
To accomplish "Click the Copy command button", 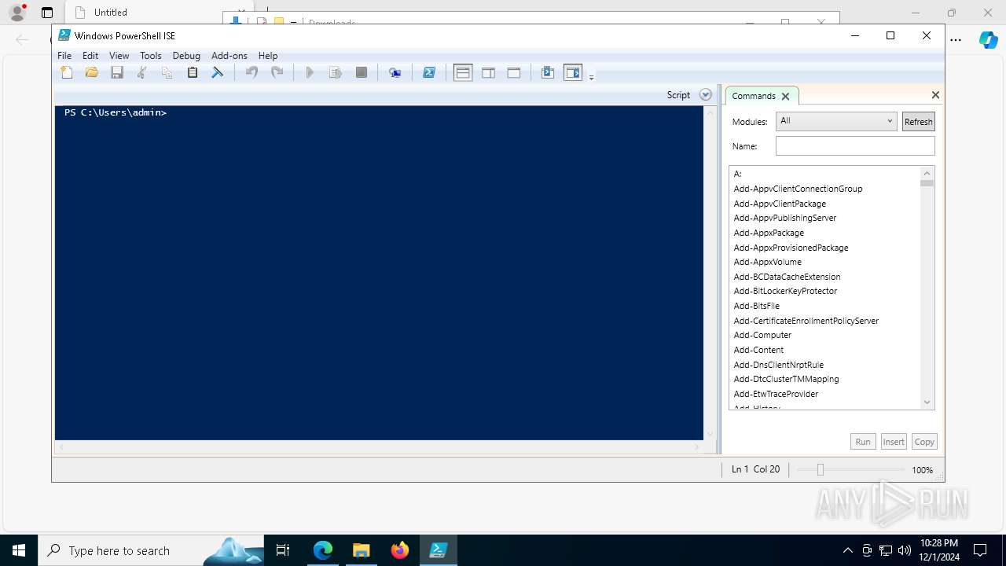I will (x=924, y=442).
